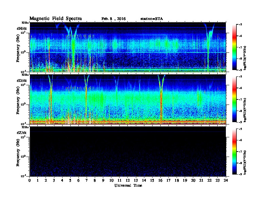The image size is (269, 207).
Task: Click "Frequency (Hz)" axis label of dZ/dt panel
Action: [18, 152]
